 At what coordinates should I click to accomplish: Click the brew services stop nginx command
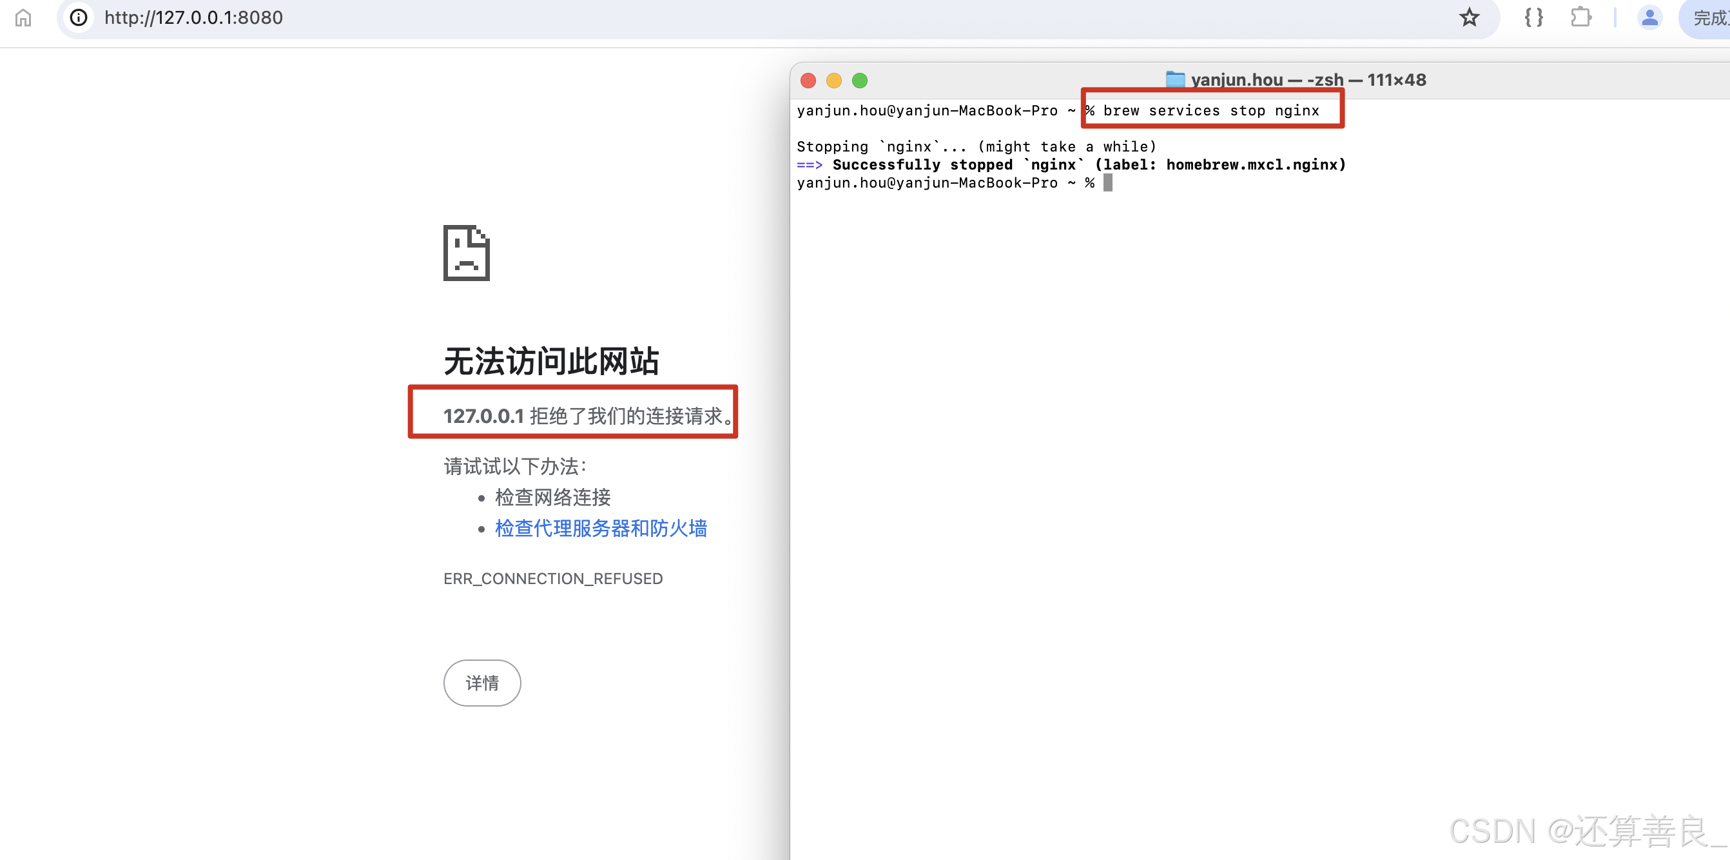click(1211, 110)
